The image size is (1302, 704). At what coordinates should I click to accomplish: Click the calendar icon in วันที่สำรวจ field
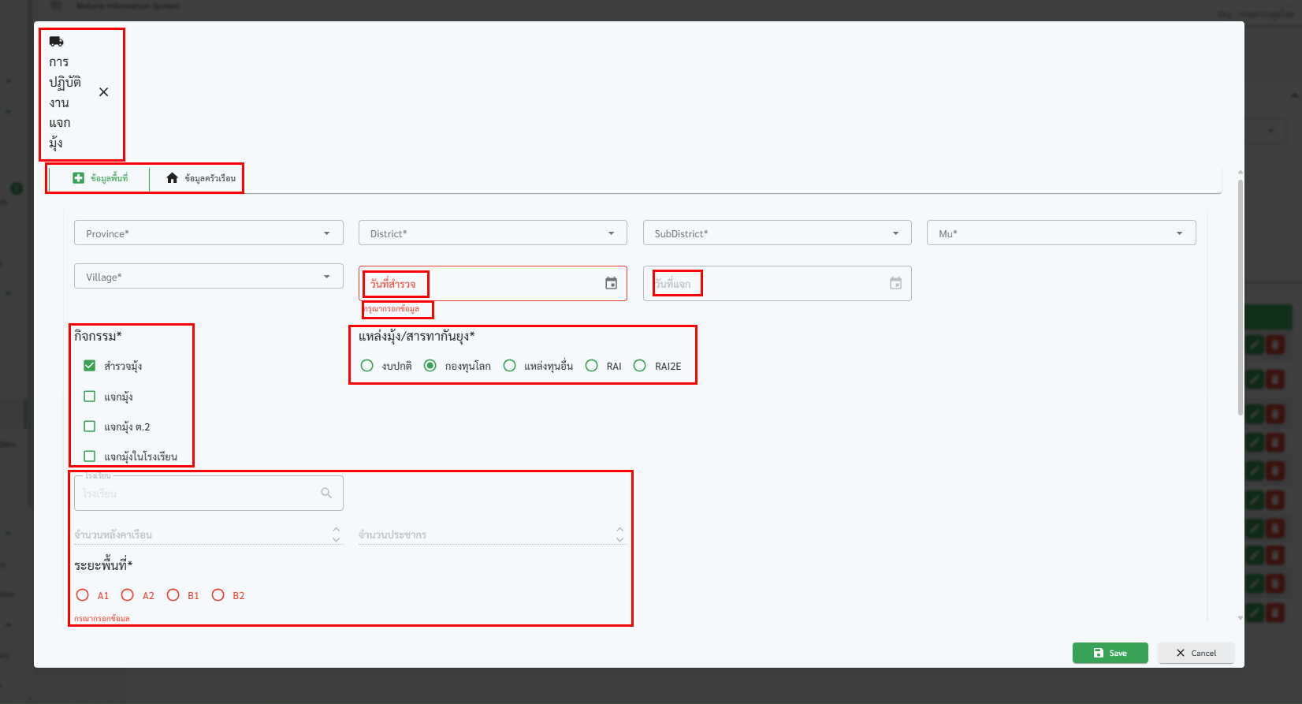point(611,283)
